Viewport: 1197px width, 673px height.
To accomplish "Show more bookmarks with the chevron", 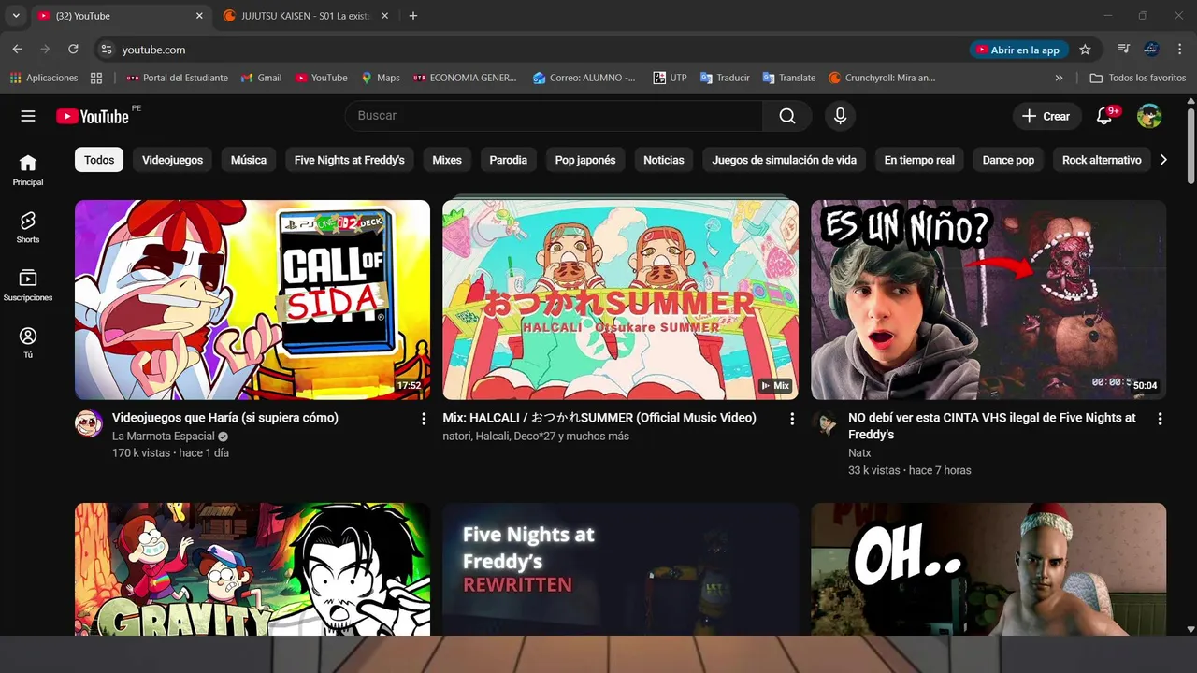I will pyautogui.click(x=1059, y=78).
